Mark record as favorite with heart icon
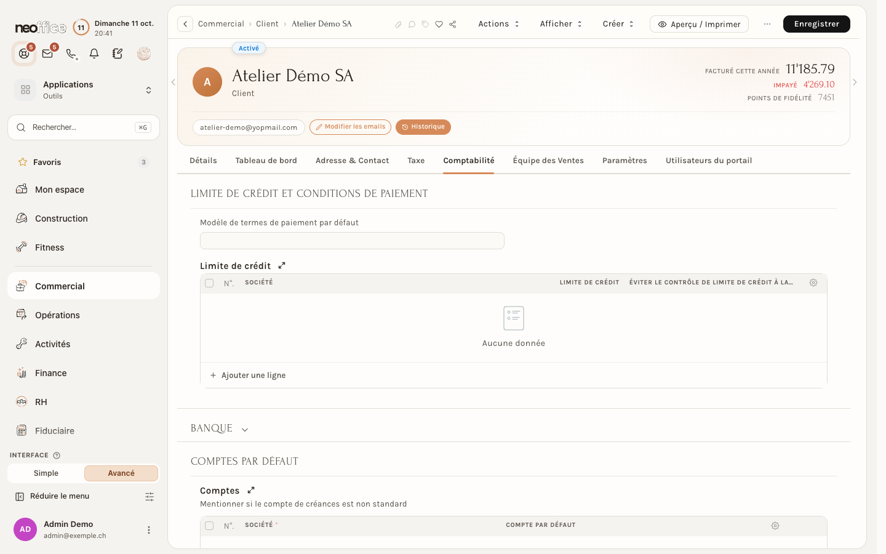886x554 pixels. (439, 25)
